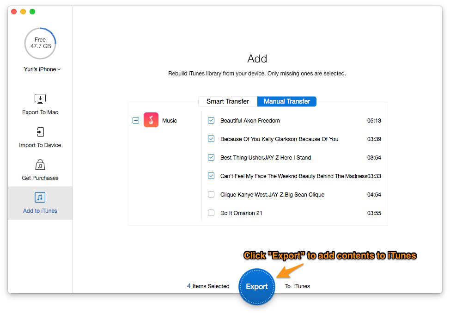Maximize the window with the green button
This screenshot has width=450, height=315.
pos(32,12)
